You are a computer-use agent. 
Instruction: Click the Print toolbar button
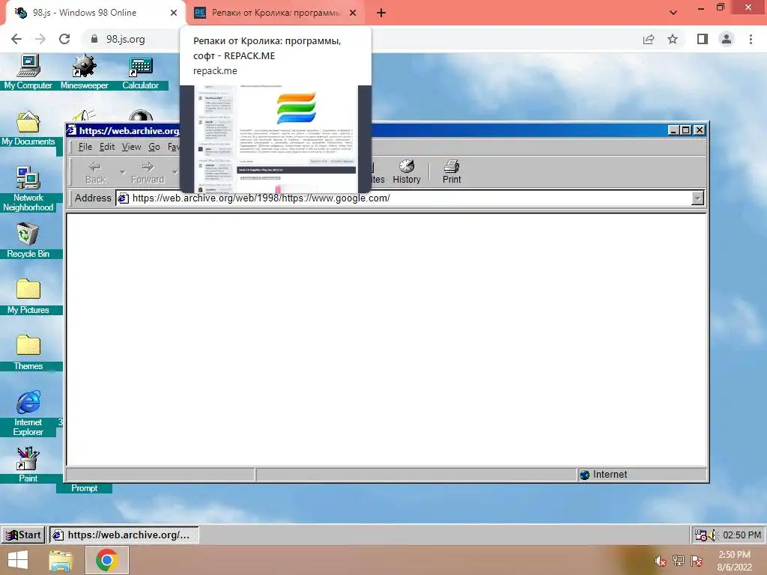452,172
